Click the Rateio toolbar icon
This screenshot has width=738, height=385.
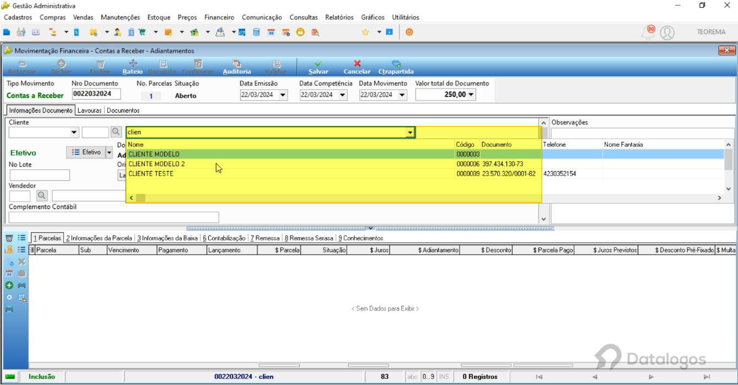(x=132, y=64)
